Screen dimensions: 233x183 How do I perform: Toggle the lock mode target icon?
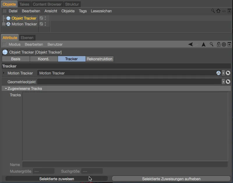point(224,44)
